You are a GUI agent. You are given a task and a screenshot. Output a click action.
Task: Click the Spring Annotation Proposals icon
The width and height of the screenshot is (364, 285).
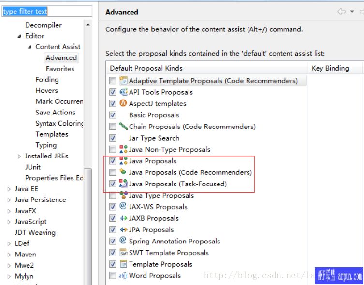coord(123,241)
